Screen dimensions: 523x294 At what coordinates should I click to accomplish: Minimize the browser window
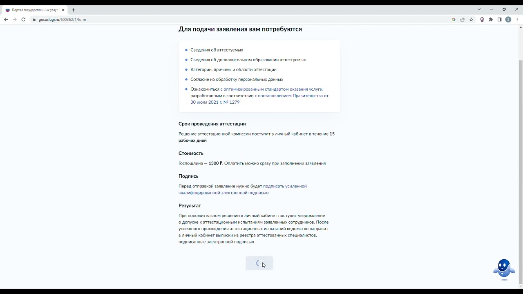pyautogui.click(x=492, y=9)
